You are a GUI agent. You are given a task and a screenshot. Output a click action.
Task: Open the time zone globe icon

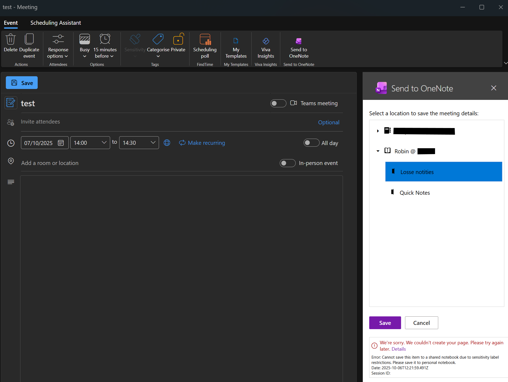167,143
